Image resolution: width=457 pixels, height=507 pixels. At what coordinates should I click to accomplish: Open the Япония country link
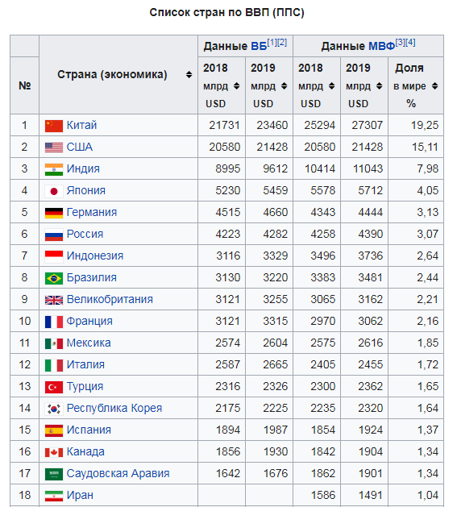pos(86,190)
